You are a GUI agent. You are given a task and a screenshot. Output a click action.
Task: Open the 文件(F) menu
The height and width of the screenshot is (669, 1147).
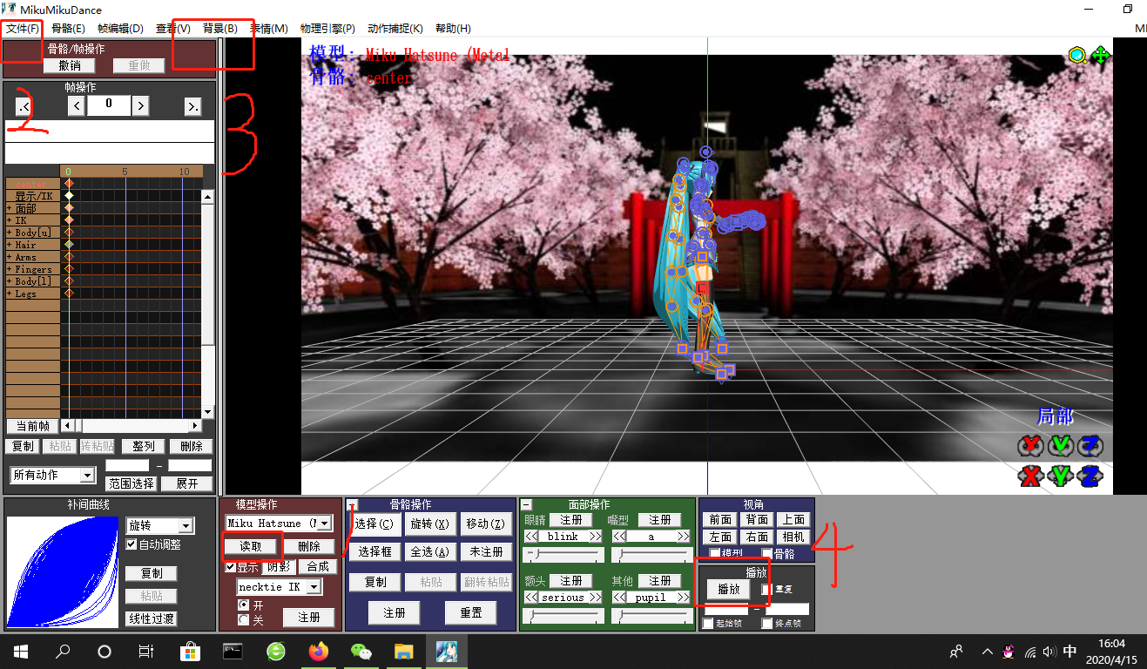pyautogui.click(x=23, y=29)
